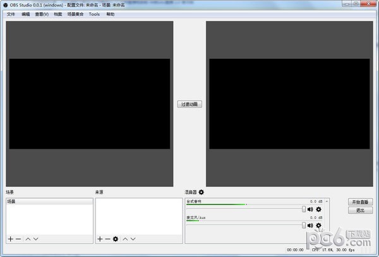Screen dimensions: 379x257
Task: Mute the 麦克风/Aux speaker icon
Action: click(x=310, y=225)
